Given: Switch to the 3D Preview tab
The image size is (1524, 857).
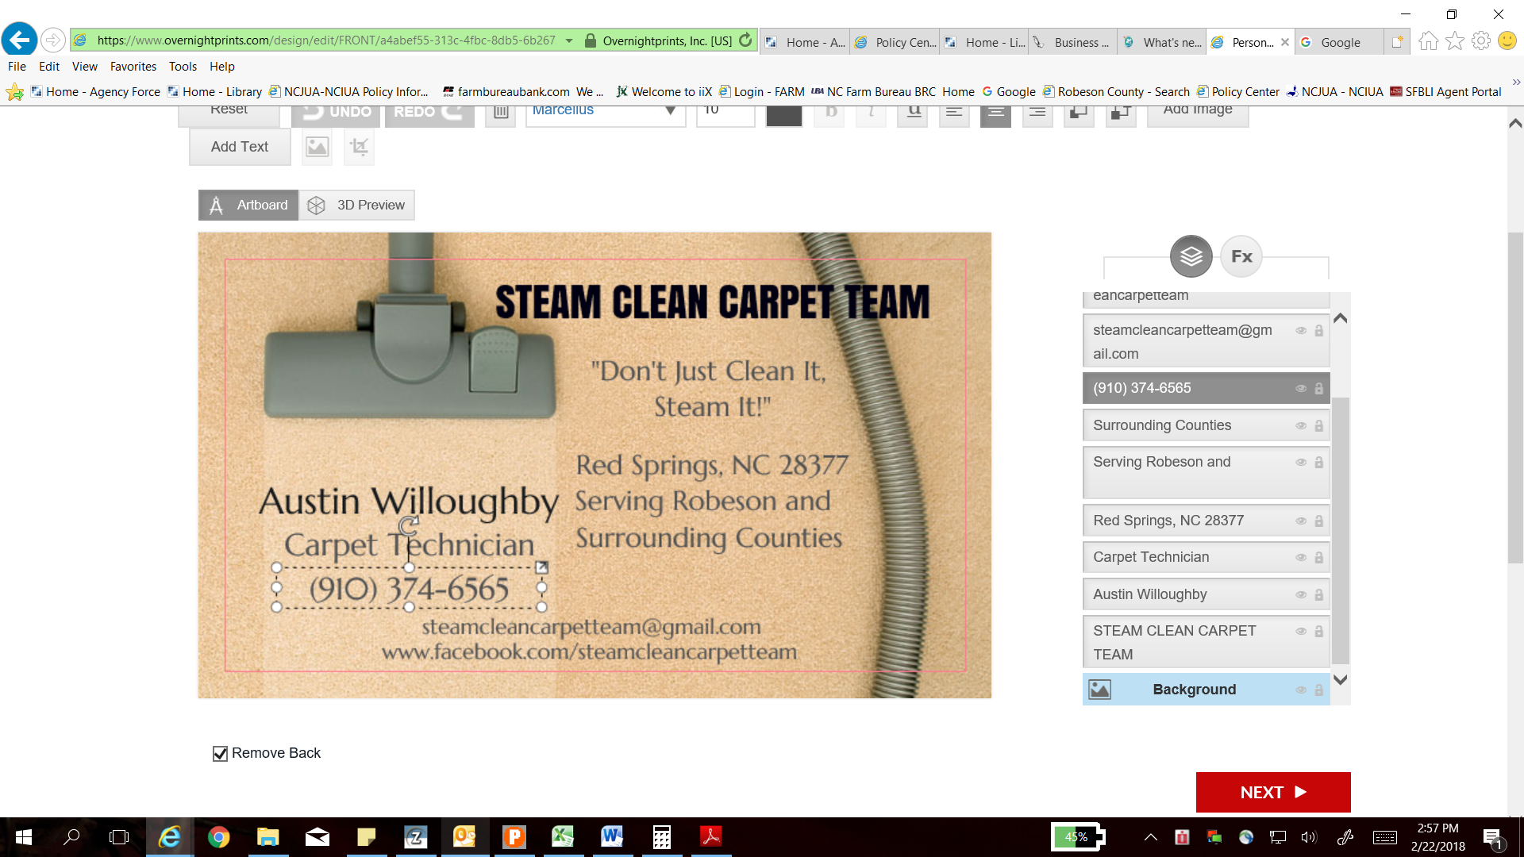Looking at the screenshot, I should (369, 205).
